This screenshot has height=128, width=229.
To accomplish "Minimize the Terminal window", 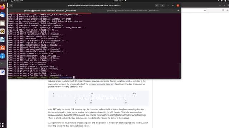I will pos(168,6).
